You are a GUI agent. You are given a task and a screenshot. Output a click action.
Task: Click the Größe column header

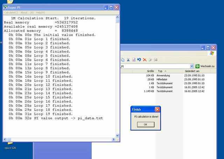coord(144,71)
